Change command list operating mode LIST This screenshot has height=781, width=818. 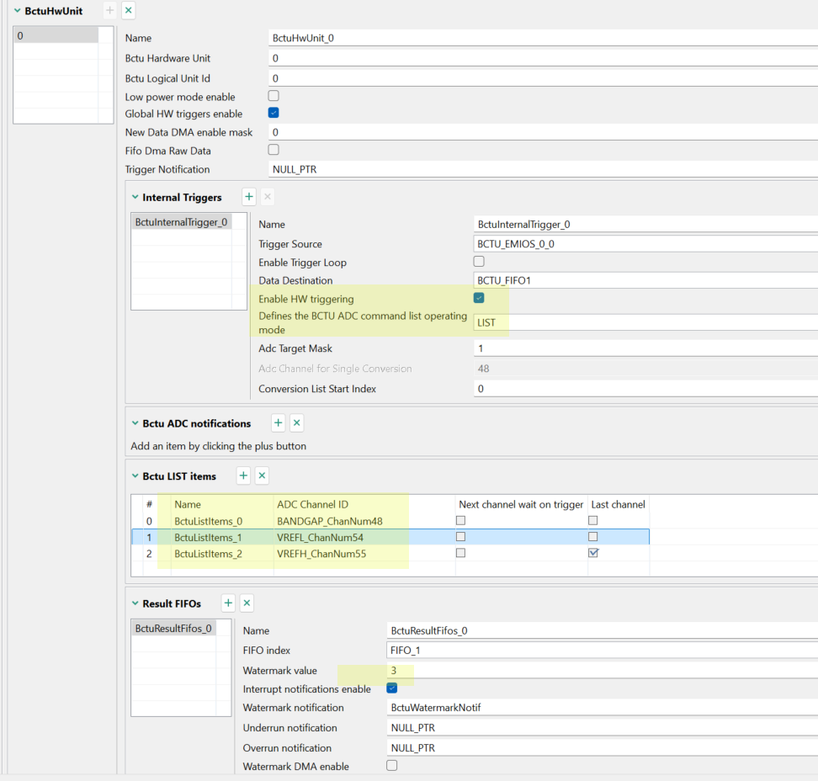tap(645, 323)
